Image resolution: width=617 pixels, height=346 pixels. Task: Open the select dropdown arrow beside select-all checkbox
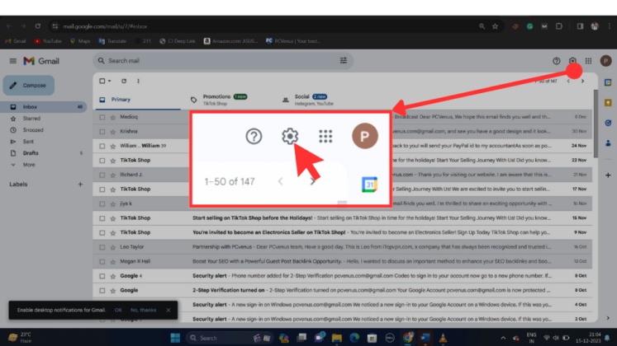pos(110,81)
